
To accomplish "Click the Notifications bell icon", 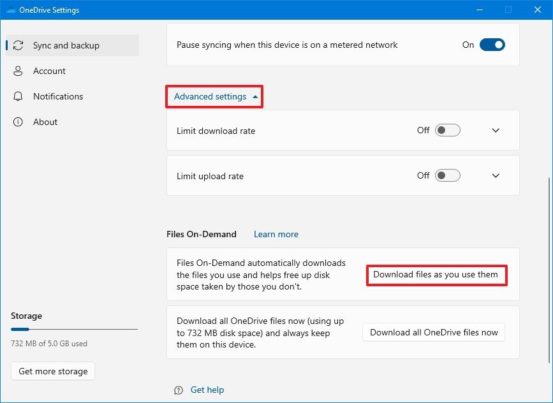I will [18, 96].
